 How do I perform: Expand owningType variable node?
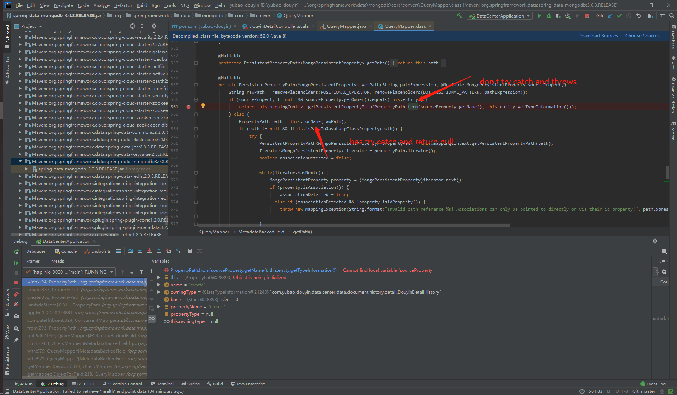(x=159, y=292)
